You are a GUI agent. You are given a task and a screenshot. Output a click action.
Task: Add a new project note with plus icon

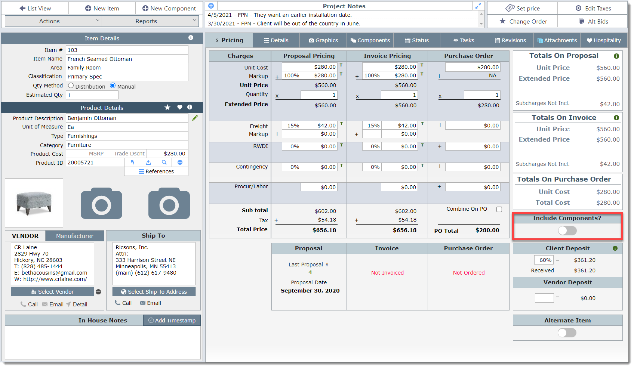[x=211, y=6]
